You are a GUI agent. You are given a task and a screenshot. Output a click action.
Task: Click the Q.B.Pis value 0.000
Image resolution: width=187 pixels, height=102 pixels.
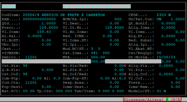(x=47, y=70)
